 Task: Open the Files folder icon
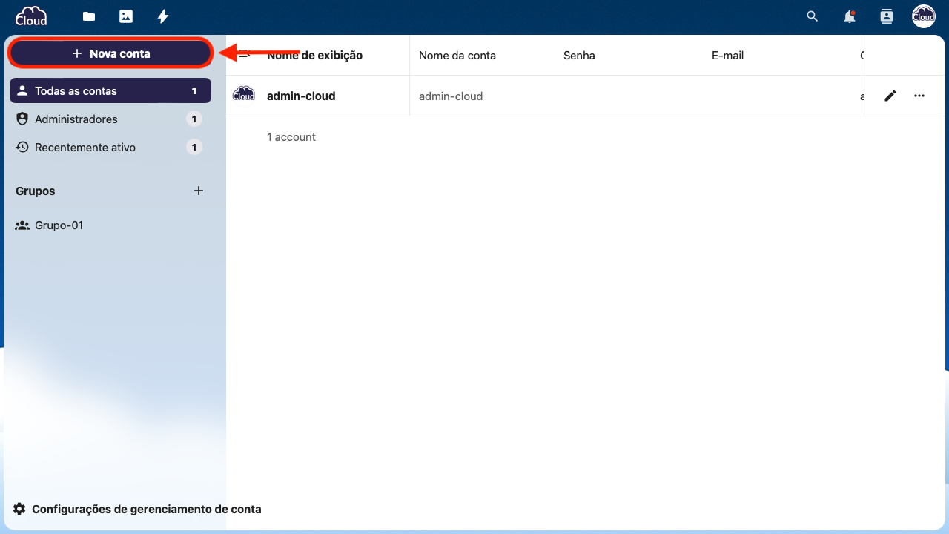[89, 16]
